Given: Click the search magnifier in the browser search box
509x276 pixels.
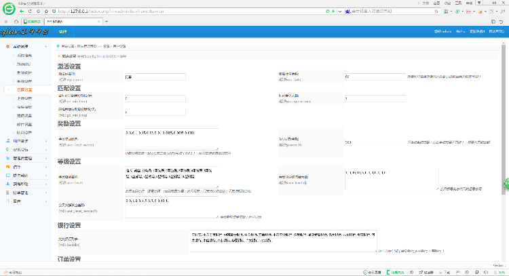Looking at the screenshot, I should tap(436, 12).
